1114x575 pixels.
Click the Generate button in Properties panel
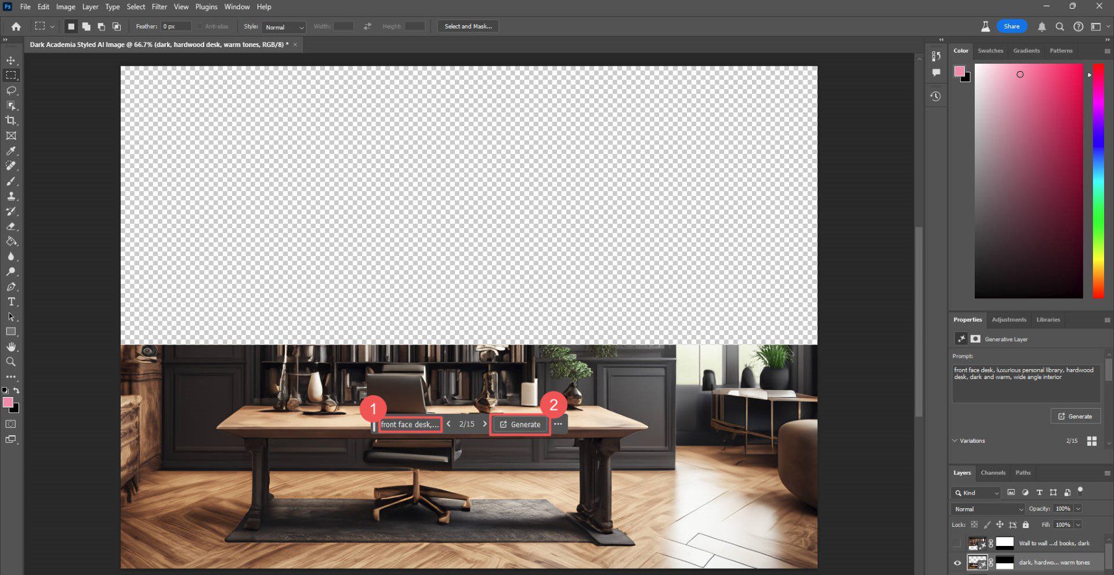pos(1076,416)
